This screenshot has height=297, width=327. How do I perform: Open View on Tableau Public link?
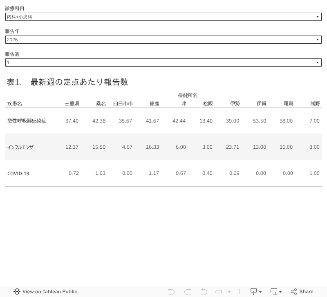click(x=49, y=292)
